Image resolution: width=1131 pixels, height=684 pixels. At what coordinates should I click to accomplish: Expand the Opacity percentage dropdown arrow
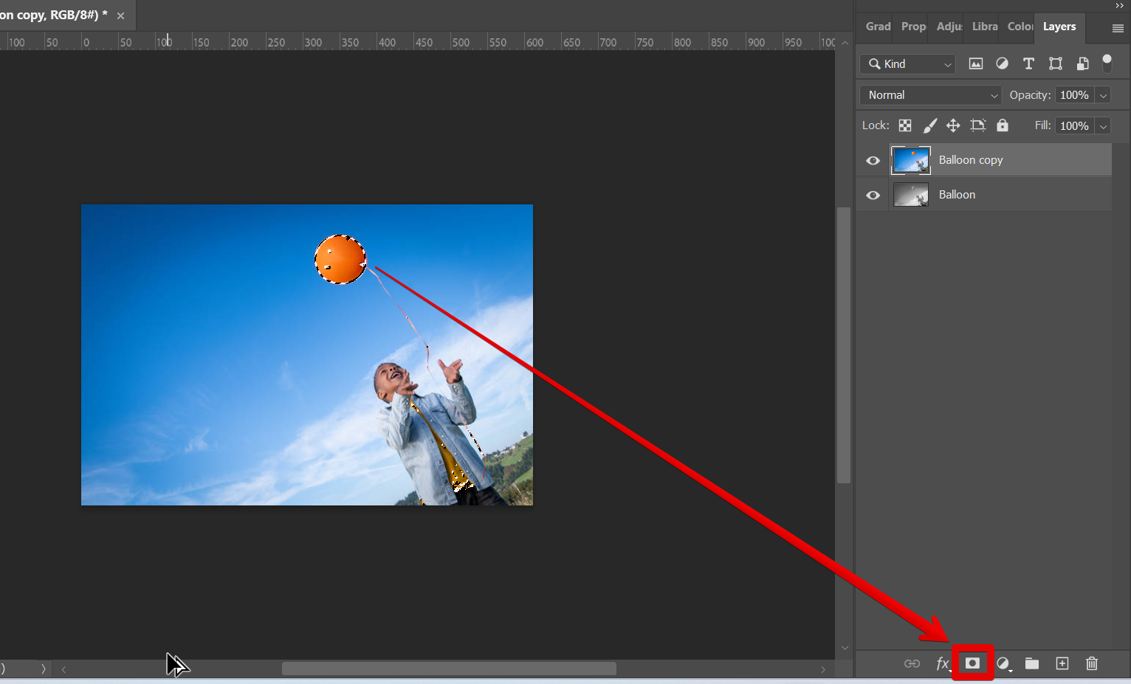pos(1103,95)
